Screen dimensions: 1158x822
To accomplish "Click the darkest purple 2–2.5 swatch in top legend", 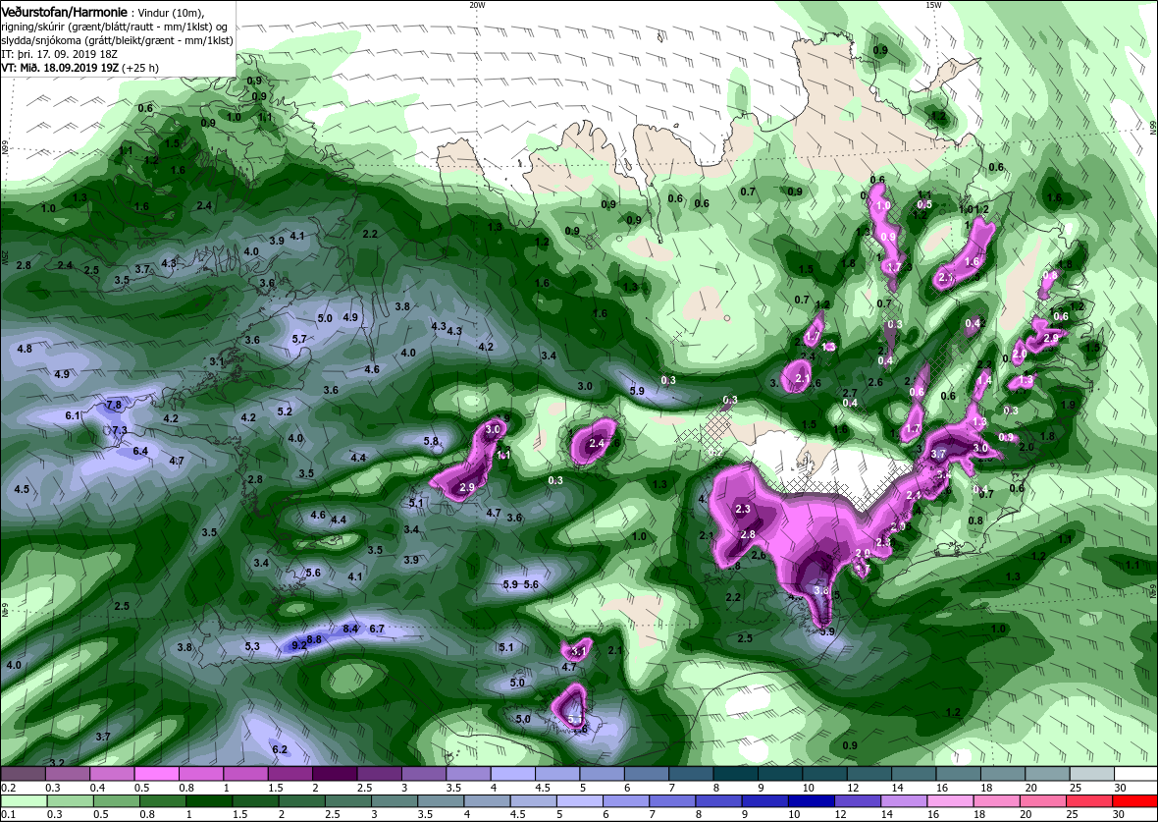I will click(334, 773).
